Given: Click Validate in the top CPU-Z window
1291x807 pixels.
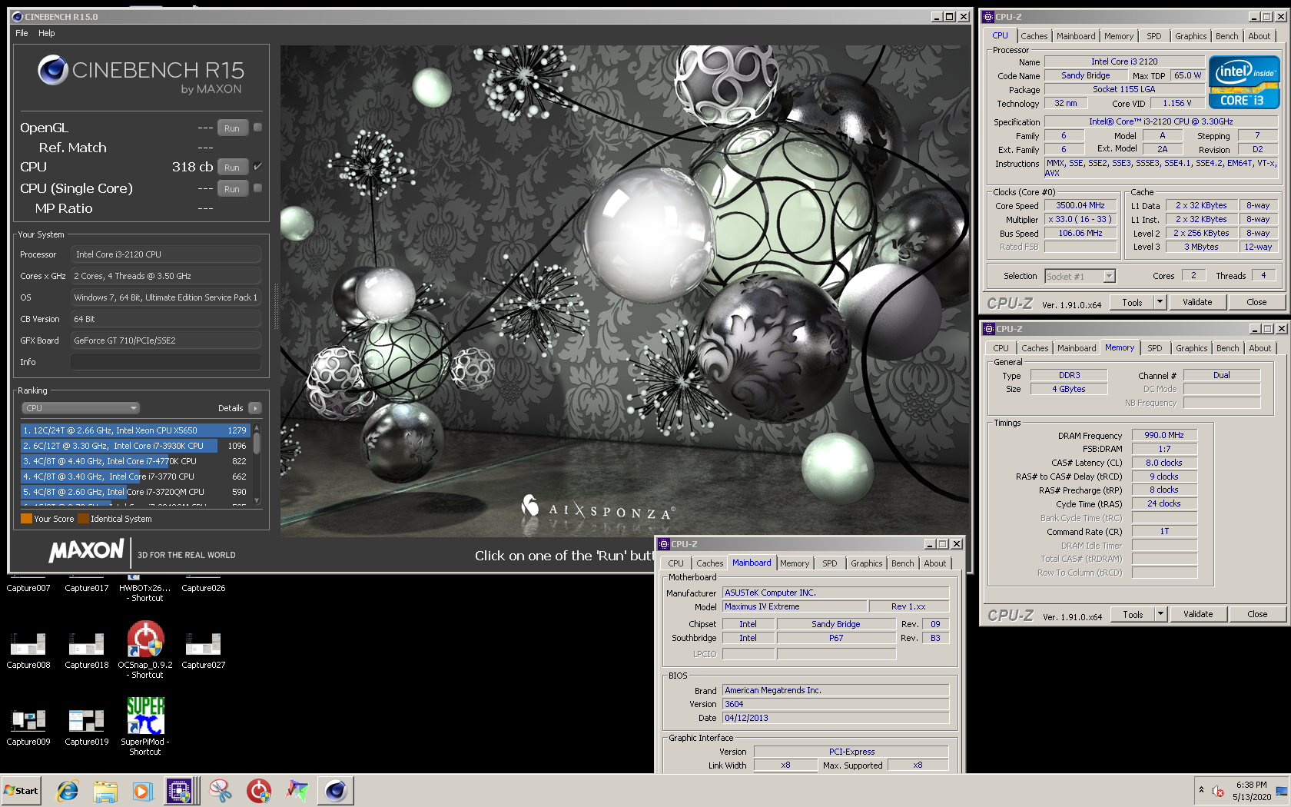Looking at the screenshot, I should (1197, 302).
